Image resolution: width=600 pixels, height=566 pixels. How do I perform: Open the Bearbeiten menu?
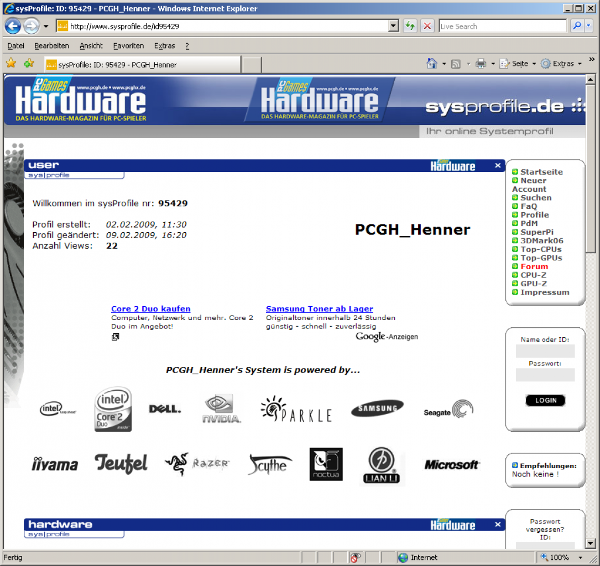point(51,45)
